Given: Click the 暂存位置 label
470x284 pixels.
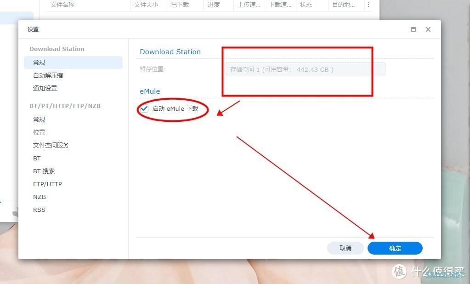Looking at the screenshot, I should coord(153,69).
